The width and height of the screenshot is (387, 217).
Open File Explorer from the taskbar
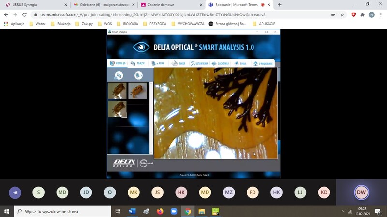pyautogui.click(x=202, y=211)
